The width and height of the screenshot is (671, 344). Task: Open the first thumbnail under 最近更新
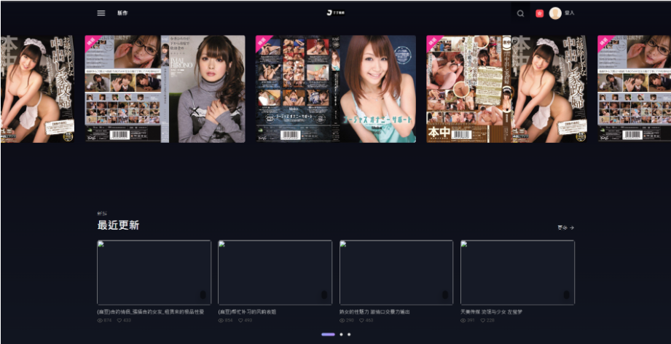[x=154, y=272]
